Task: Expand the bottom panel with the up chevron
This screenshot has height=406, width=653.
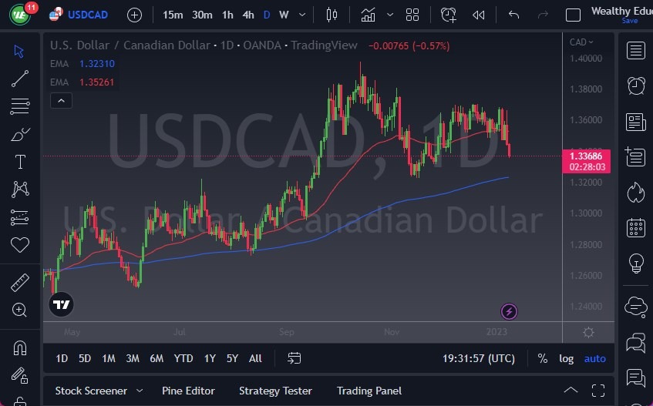Action: pyautogui.click(x=571, y=390)
